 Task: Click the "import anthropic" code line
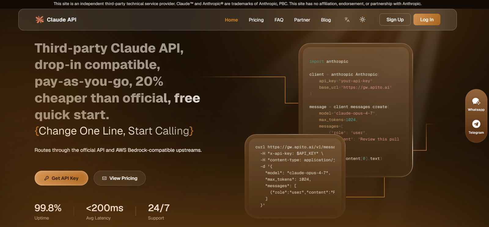click(329, 61)
